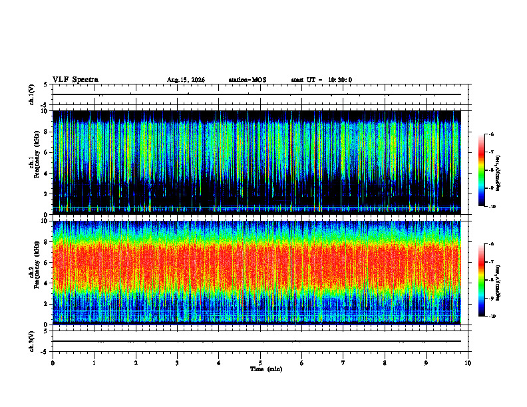Click the station=MOS label
The width and height of the screenshot is (527, 407).
[248, 80]
